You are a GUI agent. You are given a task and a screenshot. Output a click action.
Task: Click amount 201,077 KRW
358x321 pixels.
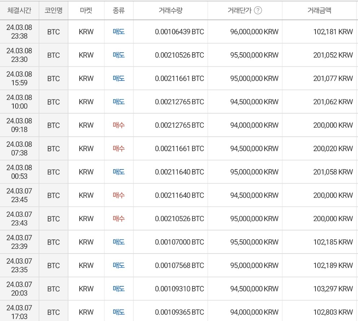click(x=333, y=78)
